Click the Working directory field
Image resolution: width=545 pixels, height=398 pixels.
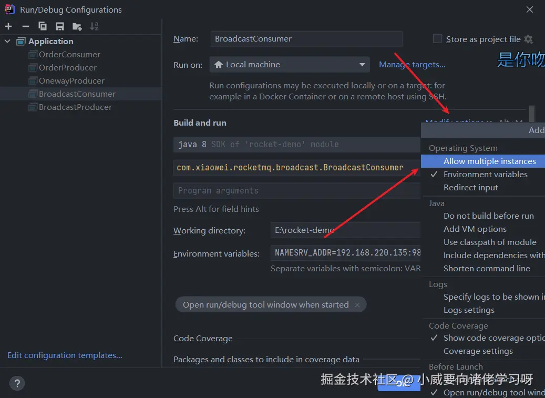tap(346, 230)
